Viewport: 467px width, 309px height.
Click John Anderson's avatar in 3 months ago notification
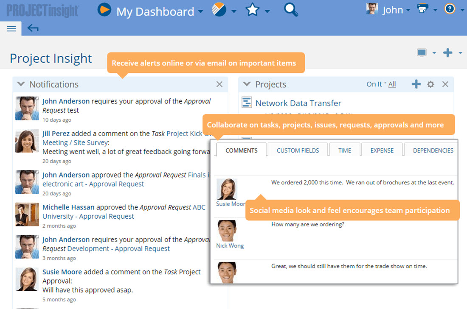[27, 247]
